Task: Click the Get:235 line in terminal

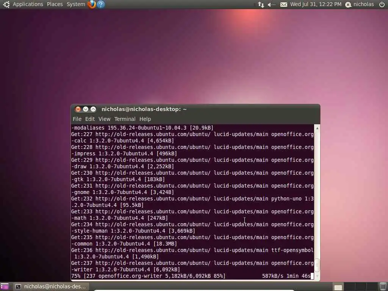Action: pyautogui.click(x=192, y=237)
